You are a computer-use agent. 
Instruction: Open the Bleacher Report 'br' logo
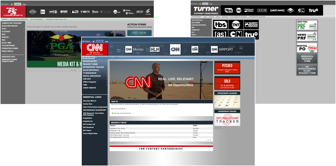(43, 12)
